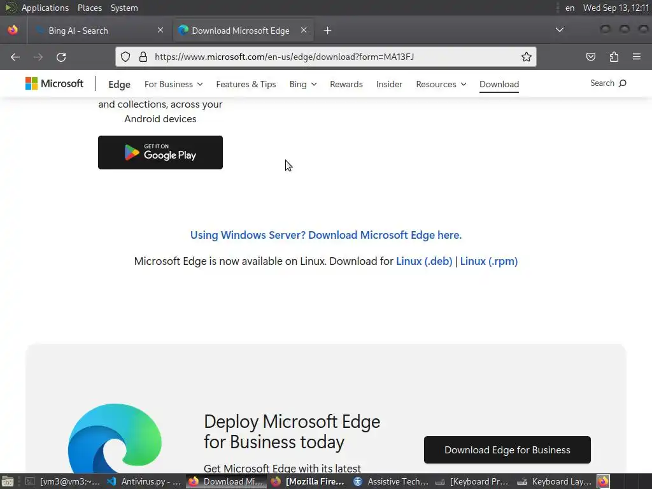The height and width of the screenshot is (489, 652).
Task: Open Features & Tips page
Action: (x=246, y=84)
